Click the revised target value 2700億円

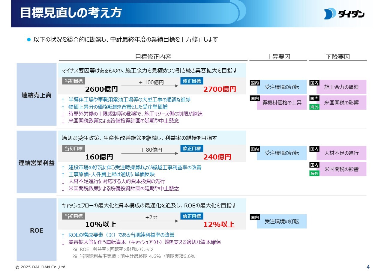click(220, 89)
